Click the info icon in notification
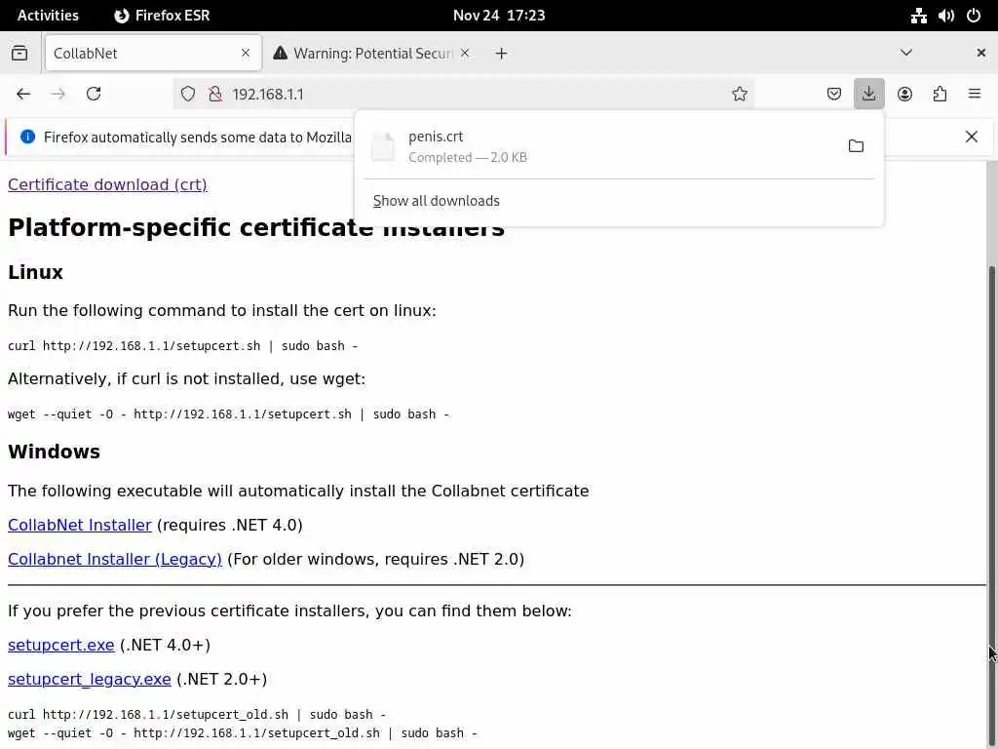The image size is (998, 749). (27, 137)
